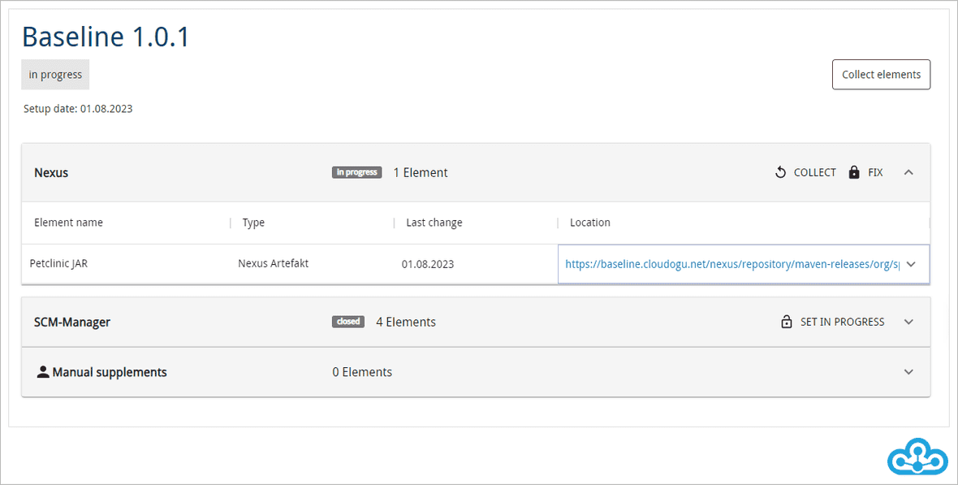This screenshot has height=485, width=958.
Task: Click the open padlock icon in SCM-Manager row
Action: (786, 322)
